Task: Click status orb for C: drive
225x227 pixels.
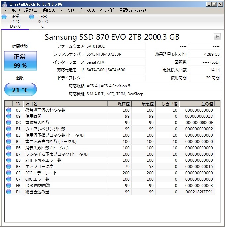Action: tap(32, 17)
